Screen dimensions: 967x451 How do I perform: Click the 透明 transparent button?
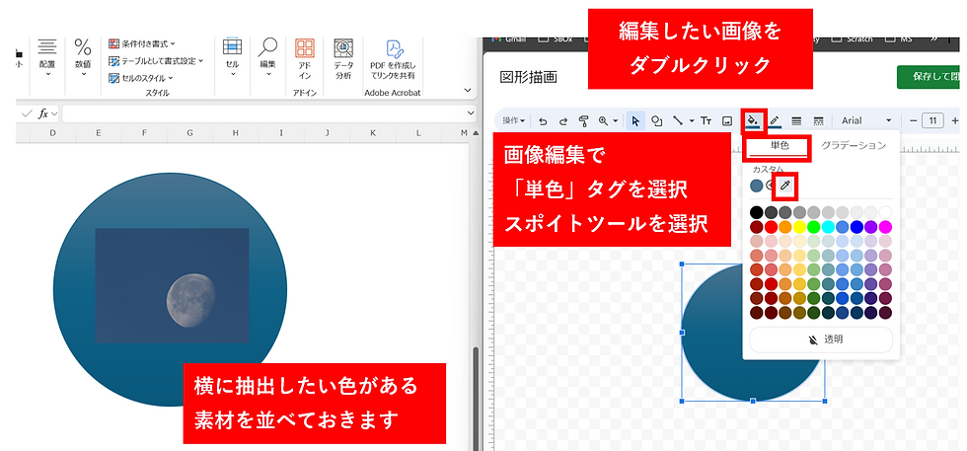(x=821, y=339)
